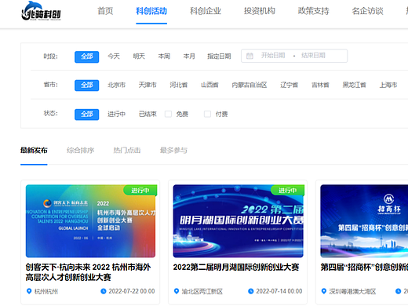Click the calendar icon in date range field

[x=250, y=56]
